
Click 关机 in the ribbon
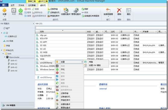[x=28, y=9]
